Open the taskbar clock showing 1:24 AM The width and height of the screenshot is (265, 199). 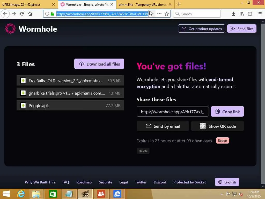pyautogui.click(x=254, y=194)
